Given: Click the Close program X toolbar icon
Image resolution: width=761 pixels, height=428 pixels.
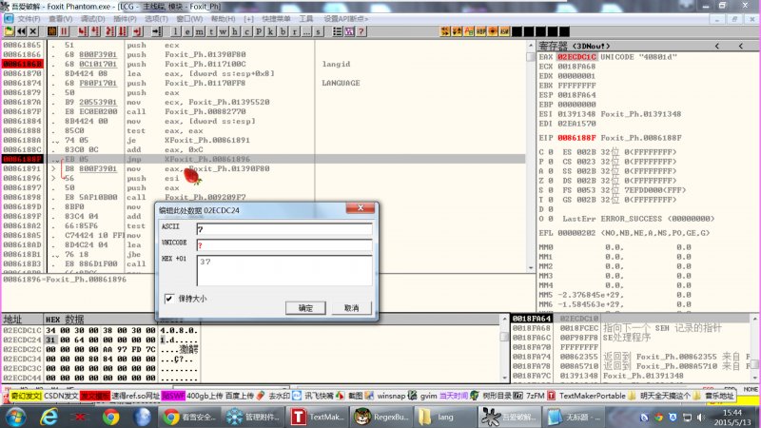Looking at the screenshot, I should (33, 31).
